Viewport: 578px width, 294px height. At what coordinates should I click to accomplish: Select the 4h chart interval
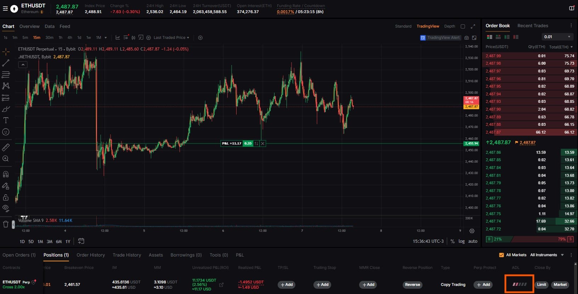click(70, 37)
